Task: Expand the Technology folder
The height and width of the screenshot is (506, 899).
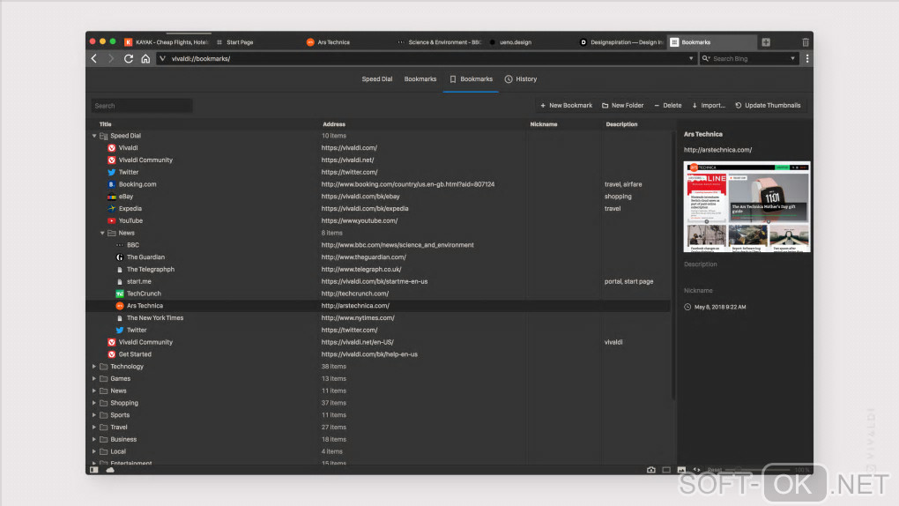Action: click(94, 367)
